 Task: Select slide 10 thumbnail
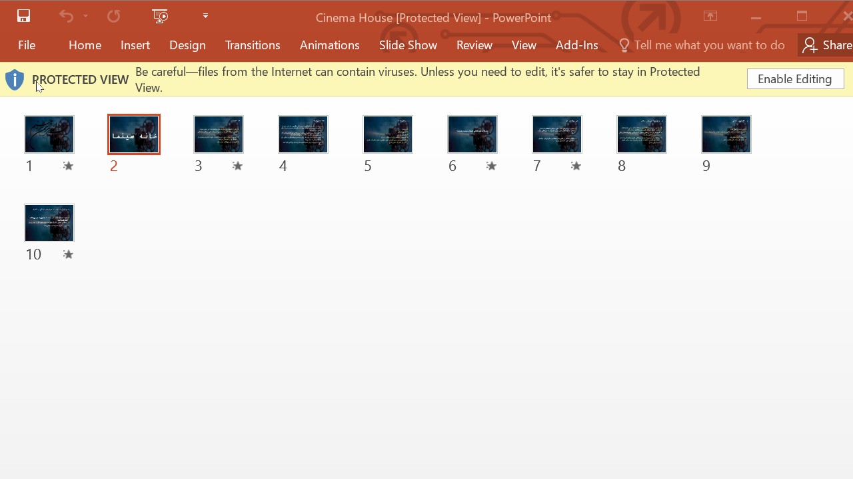(x=49, y=223)
